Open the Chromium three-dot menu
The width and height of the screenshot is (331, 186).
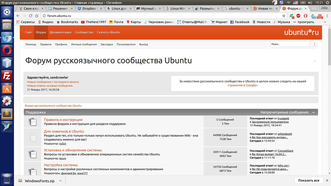pyautogui.click(x=327, y=16)
